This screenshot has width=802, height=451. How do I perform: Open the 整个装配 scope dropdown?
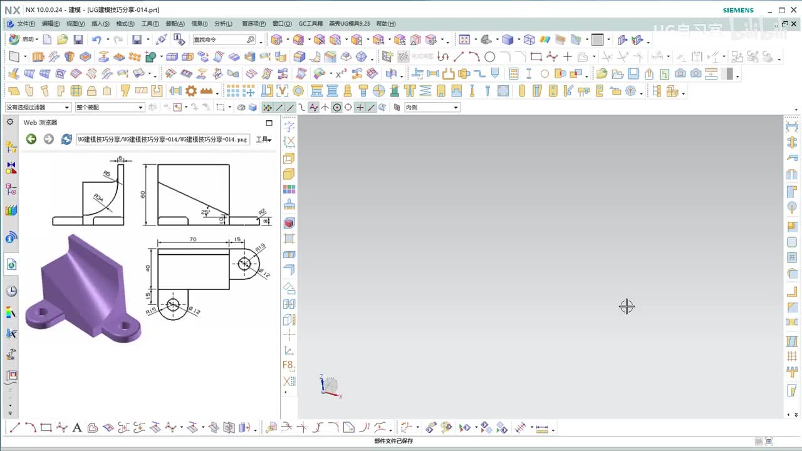click(140, 108)
